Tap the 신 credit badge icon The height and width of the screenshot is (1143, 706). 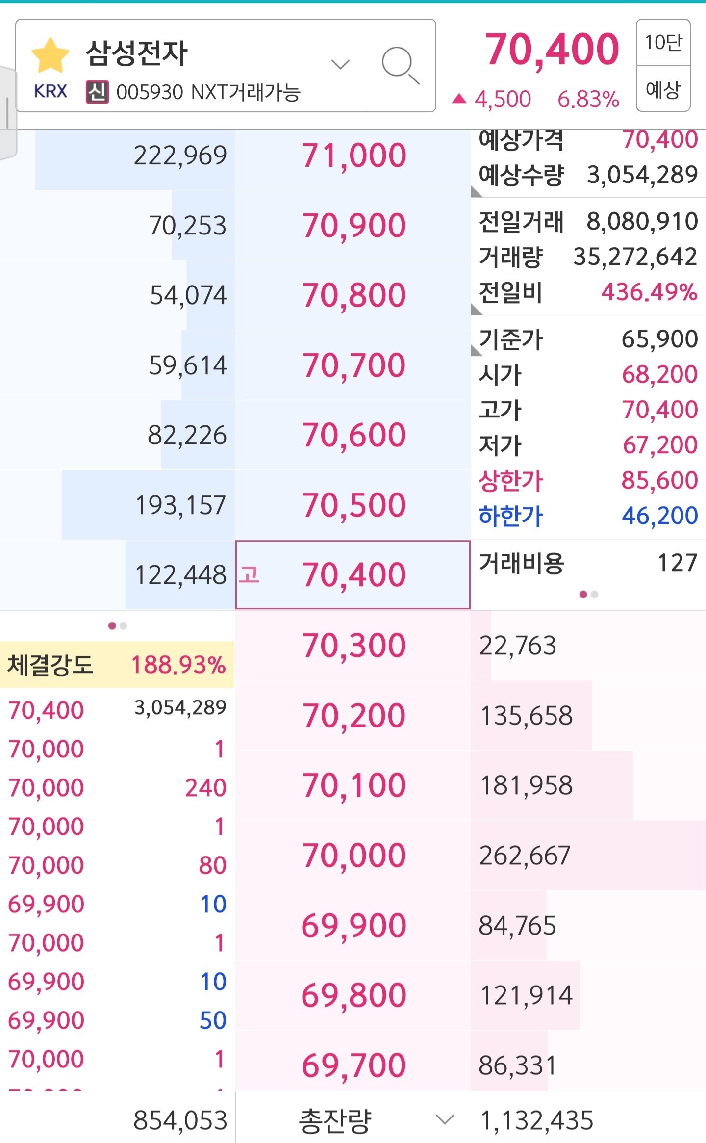97,92
